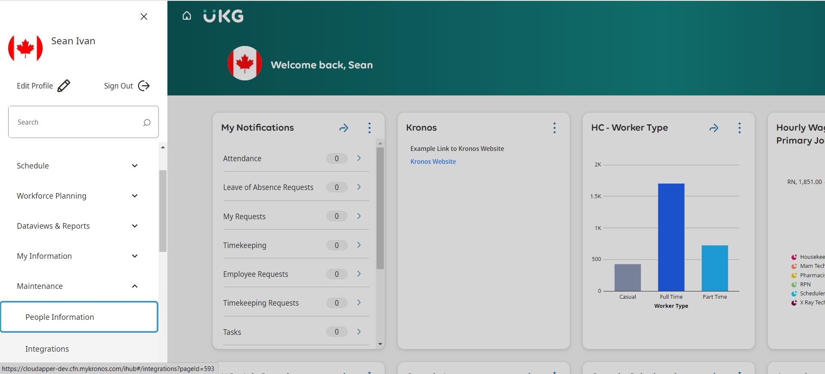This screenshot has width=825, height=374.
Task: Click into the sidebar Search field
Action: coord(75,122)
